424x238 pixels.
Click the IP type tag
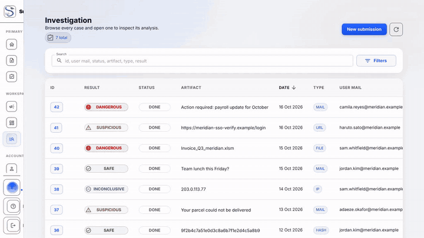[317, 189]
